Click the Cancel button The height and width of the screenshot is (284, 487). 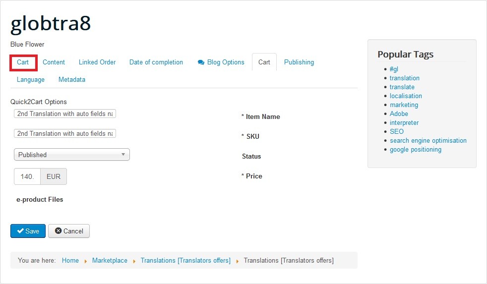tap(69, 231)
